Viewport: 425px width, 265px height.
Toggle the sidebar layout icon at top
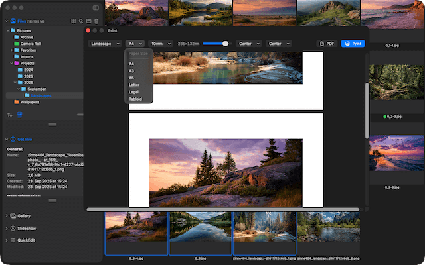pyautogui.click(x=96, y=7)
